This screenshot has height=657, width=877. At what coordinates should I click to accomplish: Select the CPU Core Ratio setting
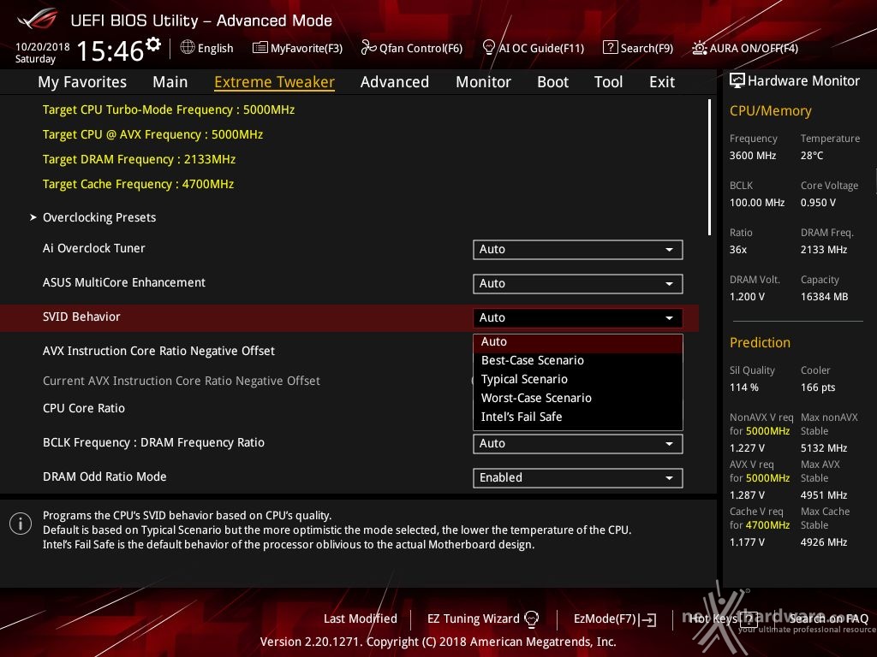coord(84,408)
